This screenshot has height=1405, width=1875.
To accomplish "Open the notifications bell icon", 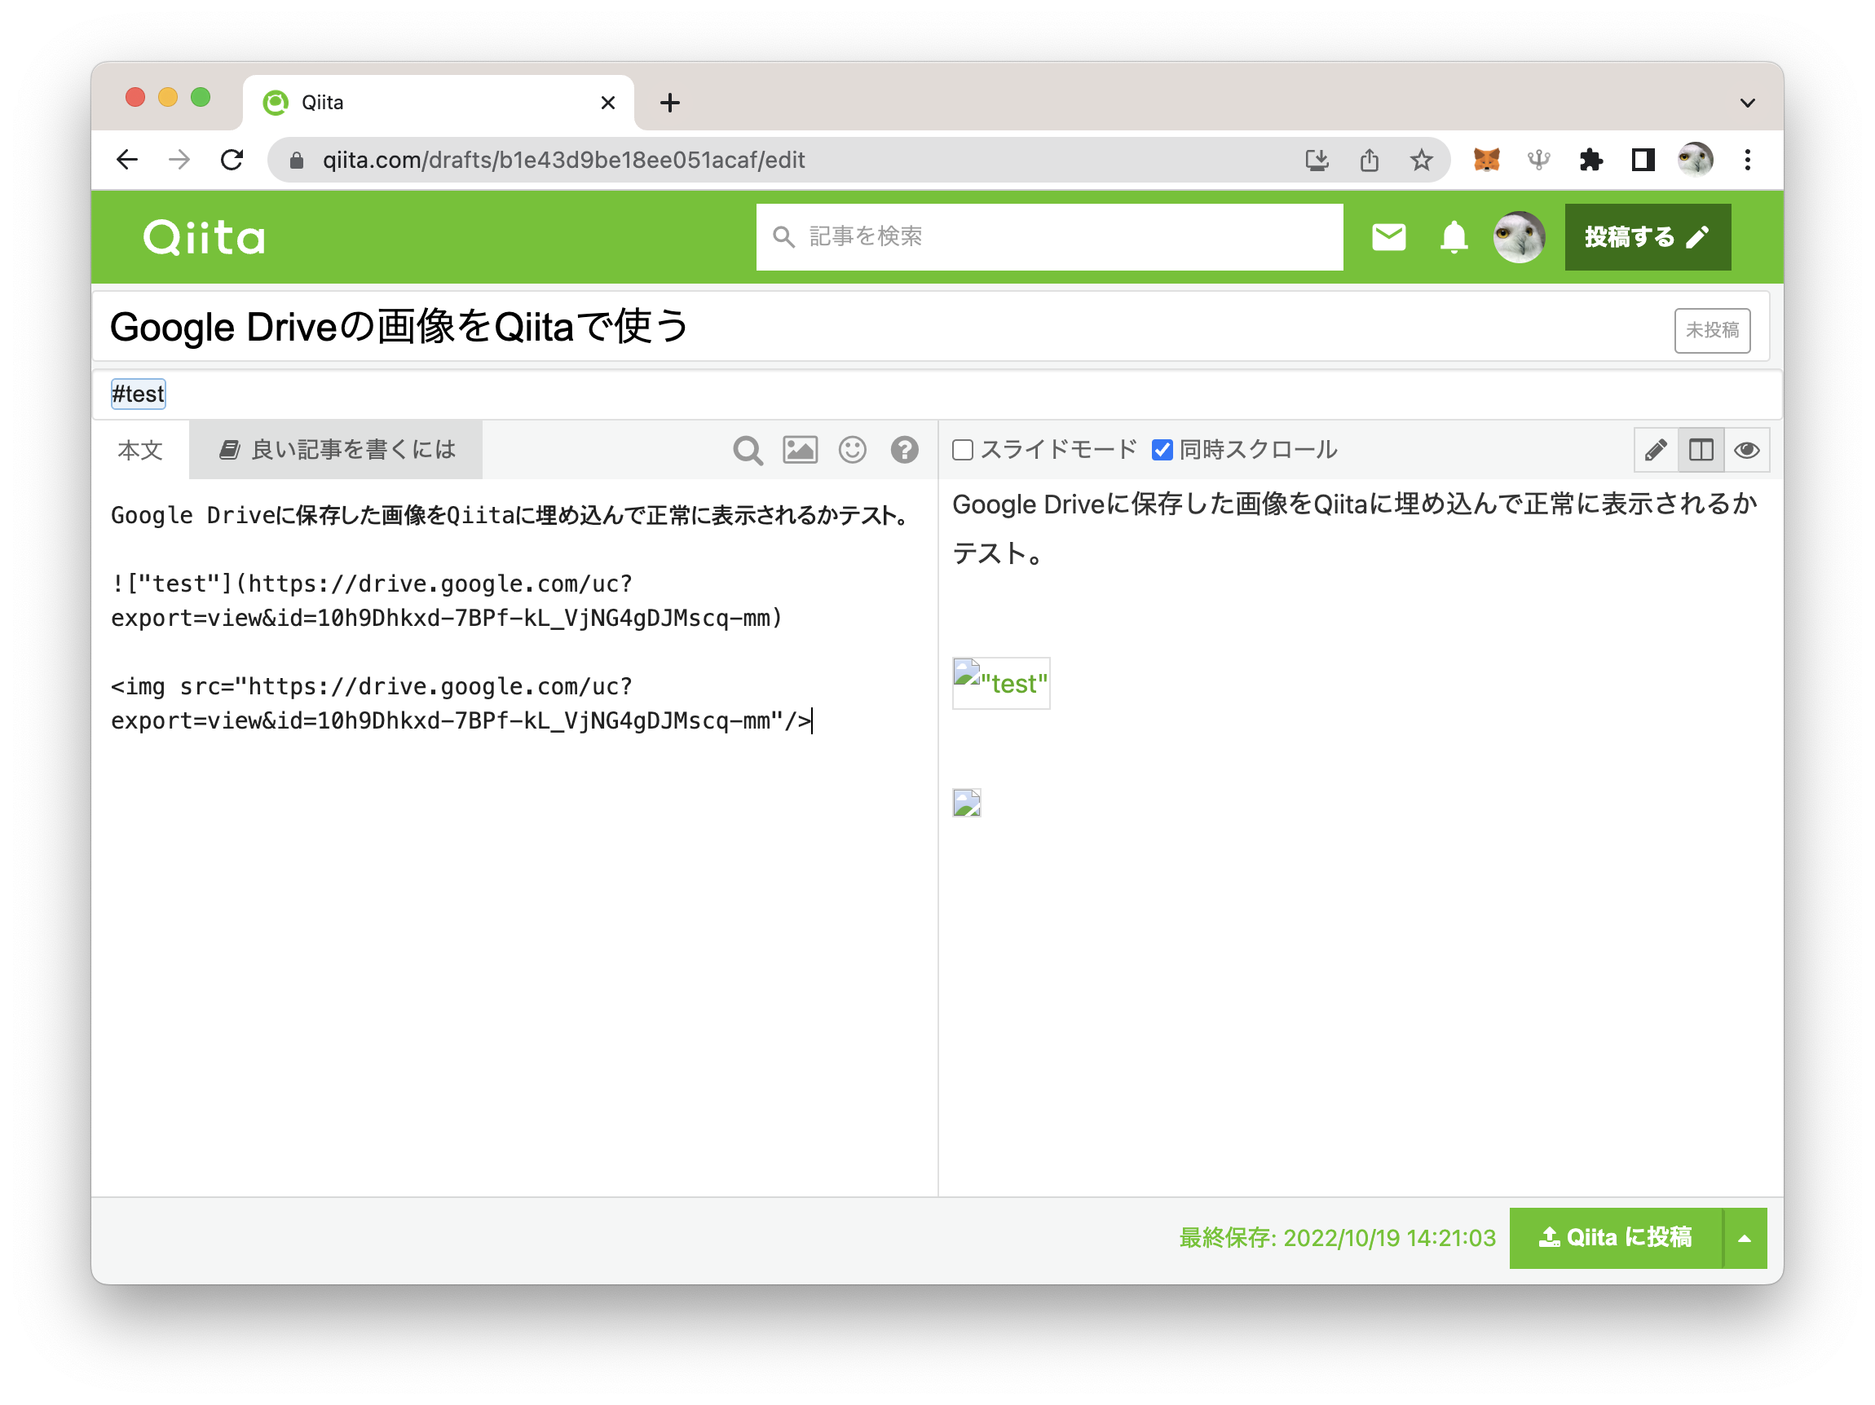I will (x=1454, y=236).
